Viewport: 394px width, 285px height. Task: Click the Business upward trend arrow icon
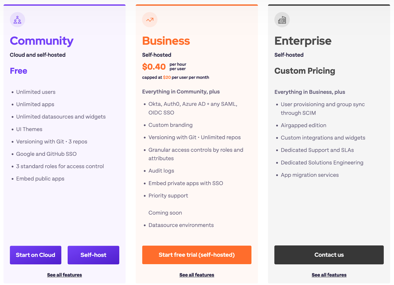[x=150, y=19]
